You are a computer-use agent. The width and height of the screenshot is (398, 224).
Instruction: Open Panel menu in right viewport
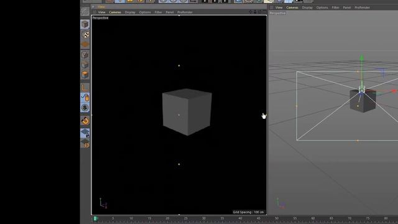tap(347, 7)
